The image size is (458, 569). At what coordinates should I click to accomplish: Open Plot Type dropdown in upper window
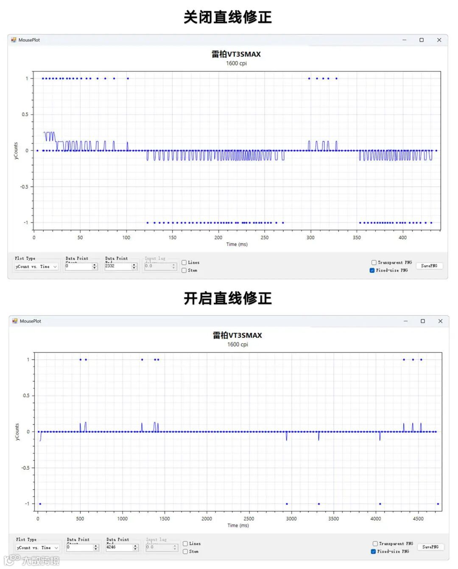click(x=36, y=266)
